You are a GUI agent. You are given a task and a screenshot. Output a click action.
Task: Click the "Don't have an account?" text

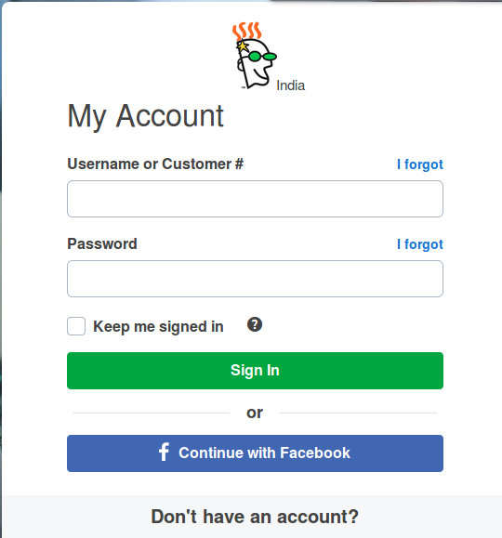point(255,517)
